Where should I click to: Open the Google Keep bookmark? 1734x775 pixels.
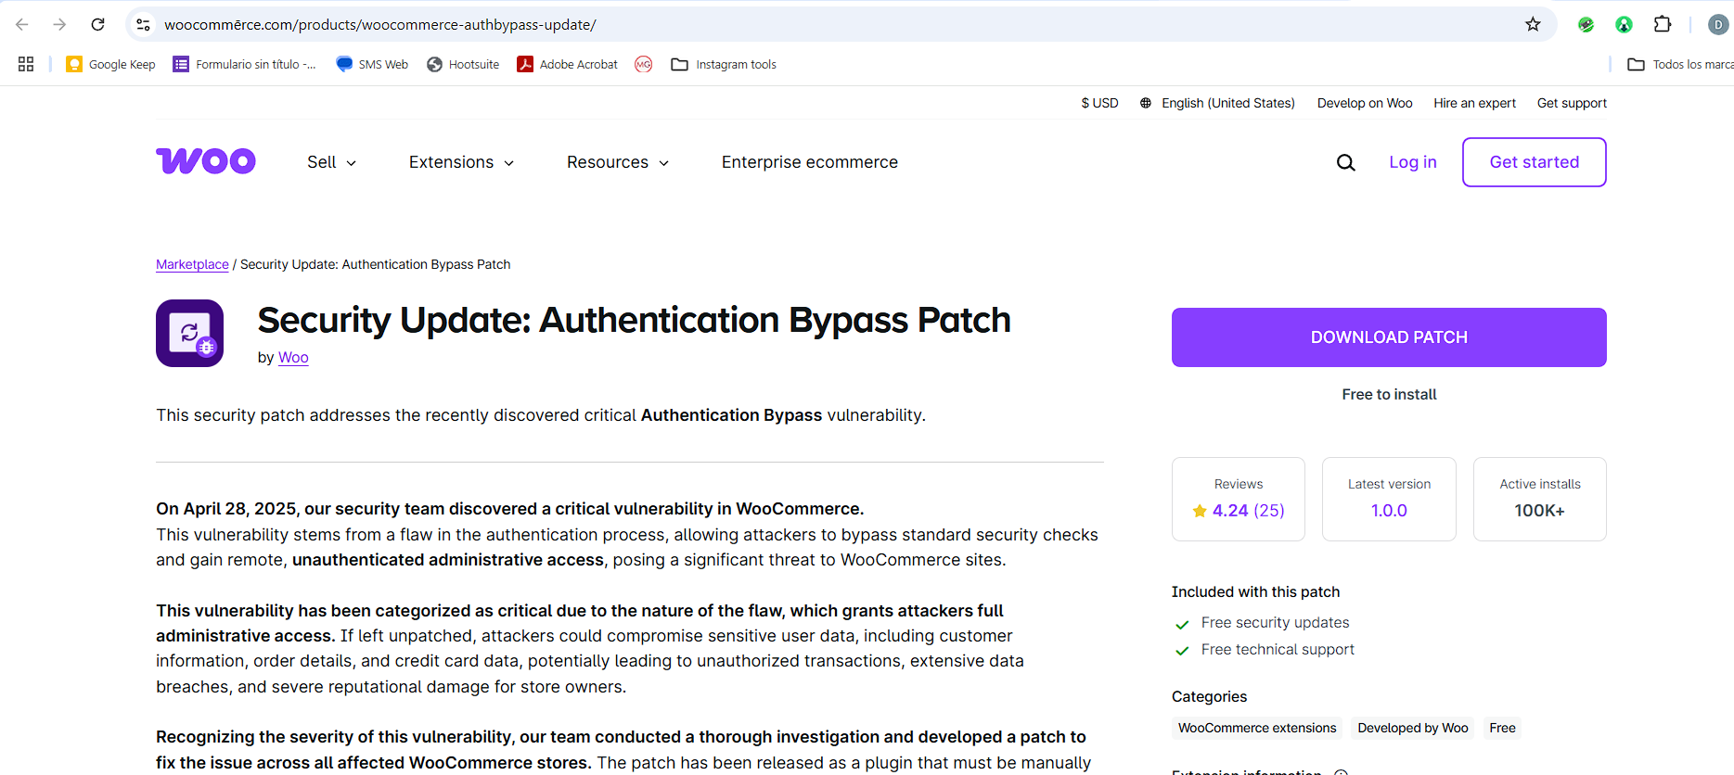110,64
